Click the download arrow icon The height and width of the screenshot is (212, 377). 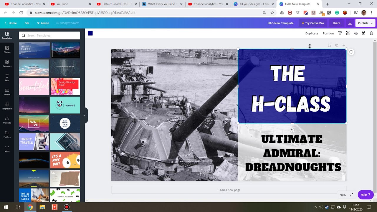click(350, 23)
